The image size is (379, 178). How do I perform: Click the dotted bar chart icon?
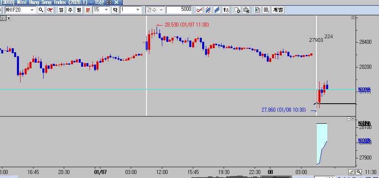[209, 9]
